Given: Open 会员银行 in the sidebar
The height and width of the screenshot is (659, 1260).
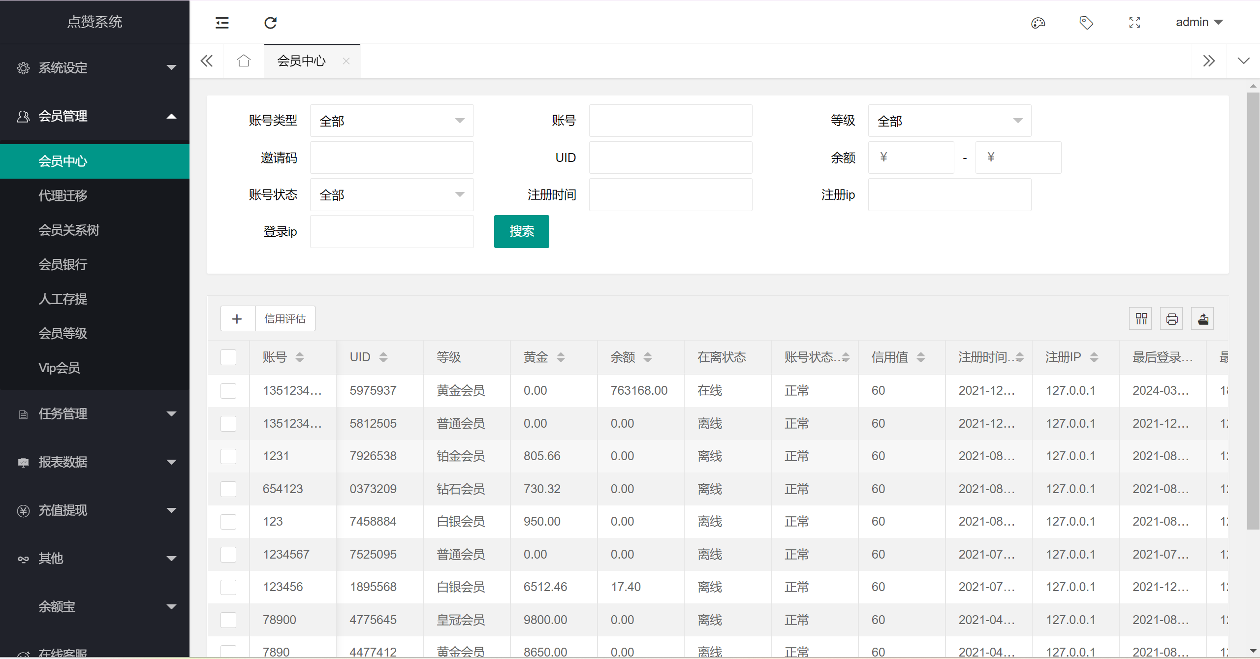Looking at the screenshot, I should (x=63, y=265).
